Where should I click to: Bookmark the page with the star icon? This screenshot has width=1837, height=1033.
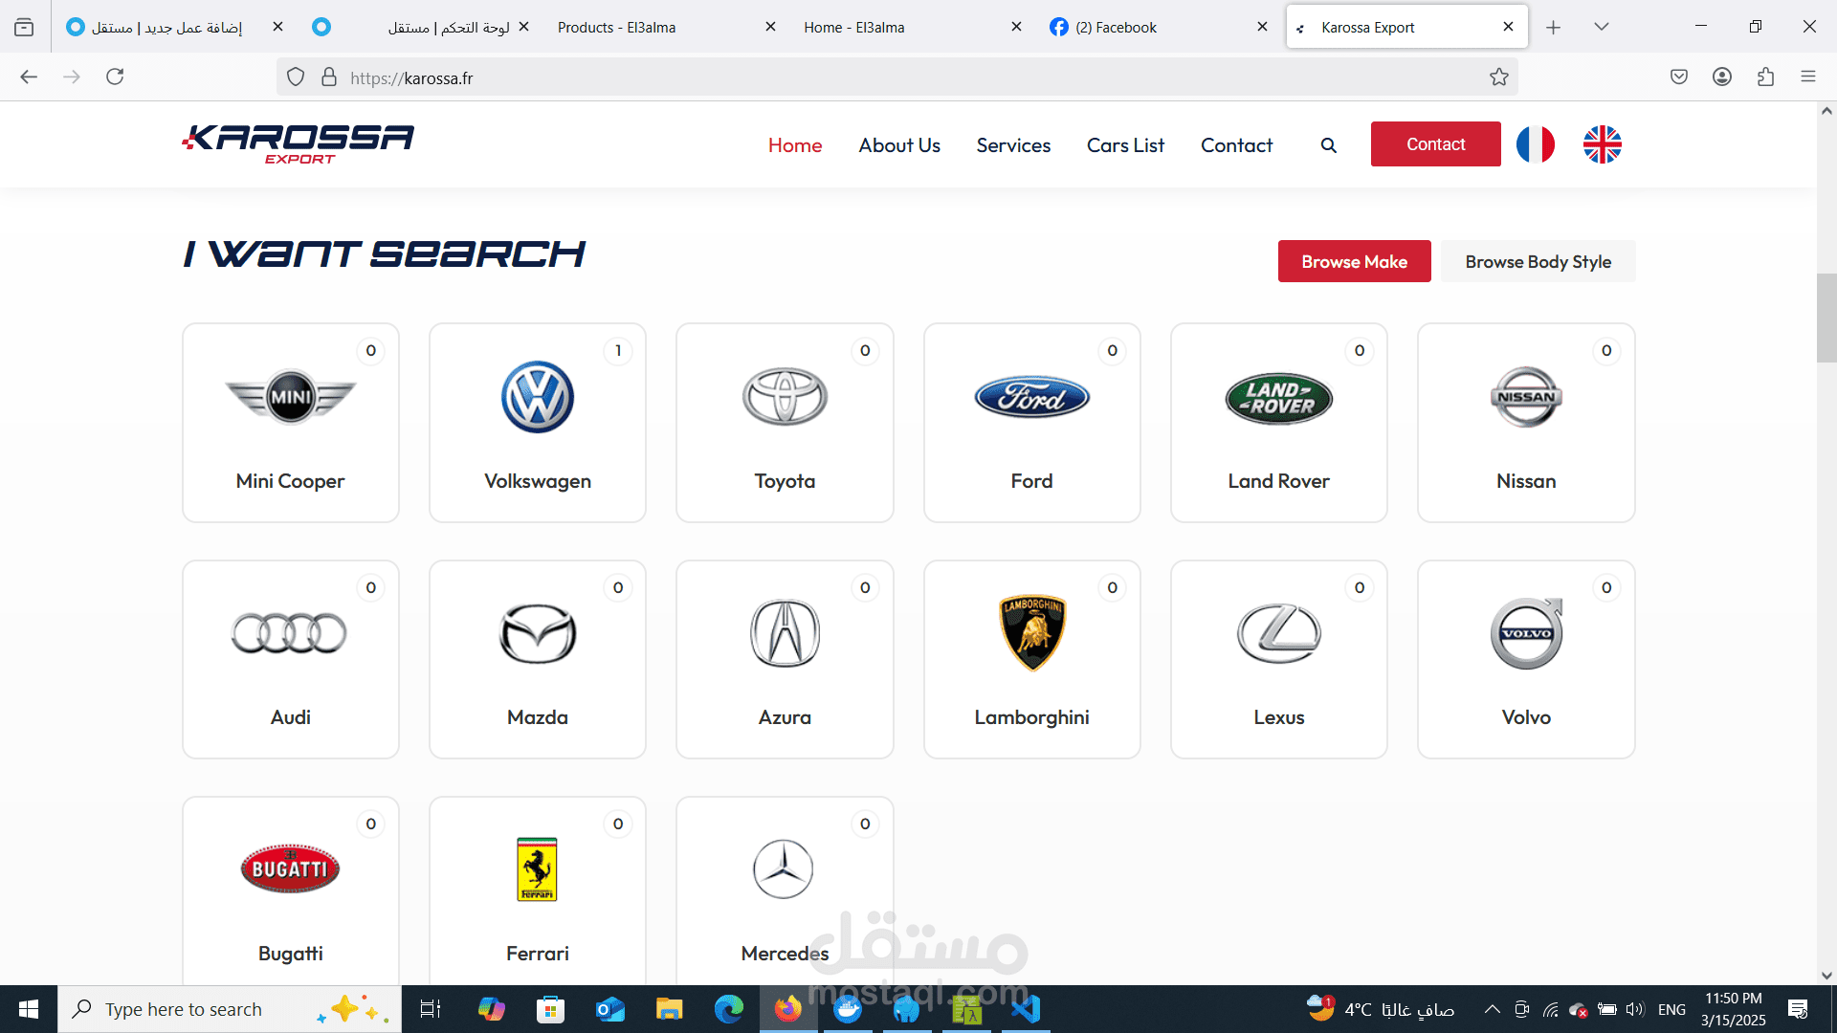click(1498, 77)
